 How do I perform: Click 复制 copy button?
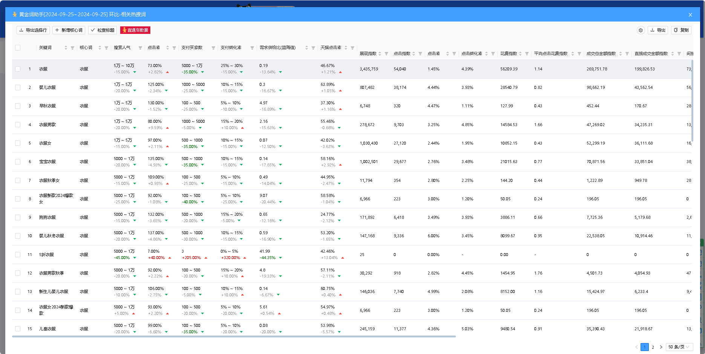pyautogui.click(x=681, y=30)
